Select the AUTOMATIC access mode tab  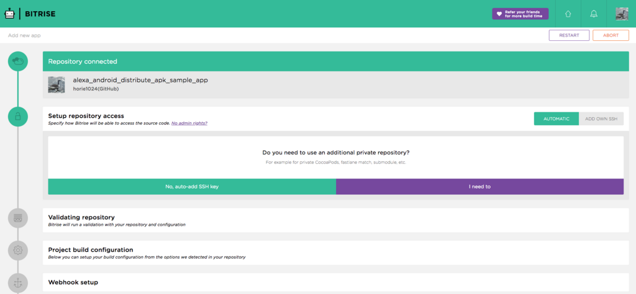coord(556,118)
